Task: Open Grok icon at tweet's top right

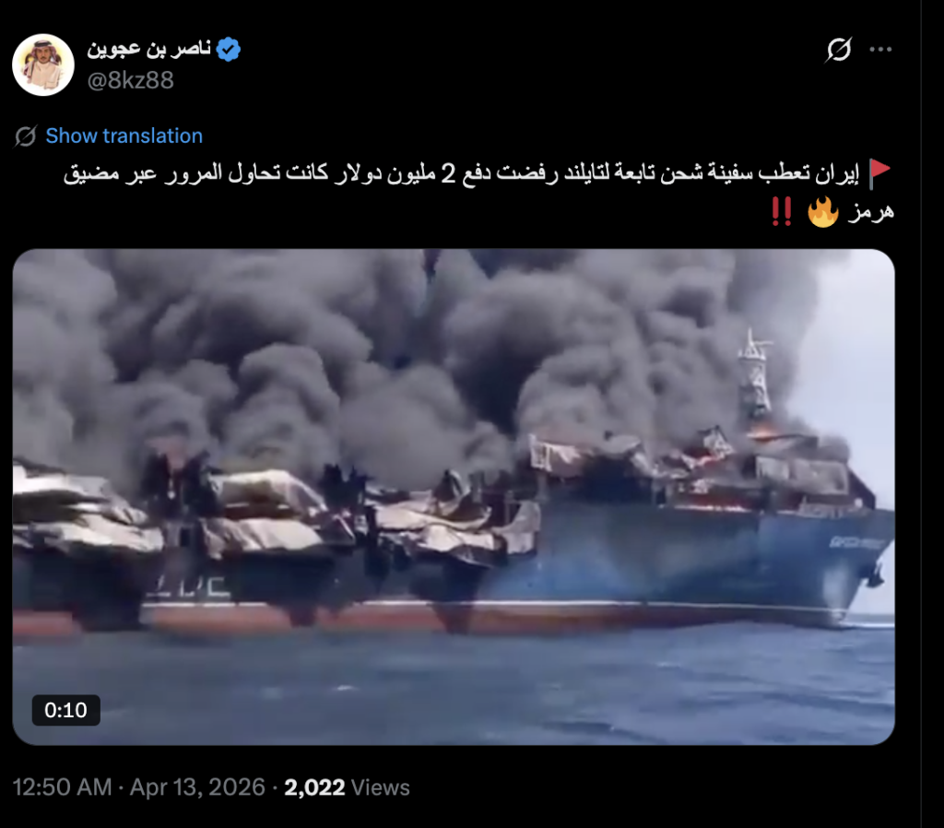Action: pyautogui.click(x=839, y=50)
